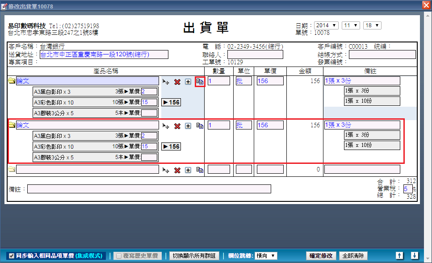Expand the 欄位跳轉 dropdown set to 橫向
The width and height of the screenshot is (432, 263).
(x=265, y=256)
